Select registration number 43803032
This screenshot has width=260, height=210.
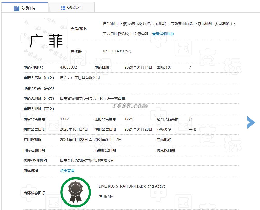pos(68,67)
